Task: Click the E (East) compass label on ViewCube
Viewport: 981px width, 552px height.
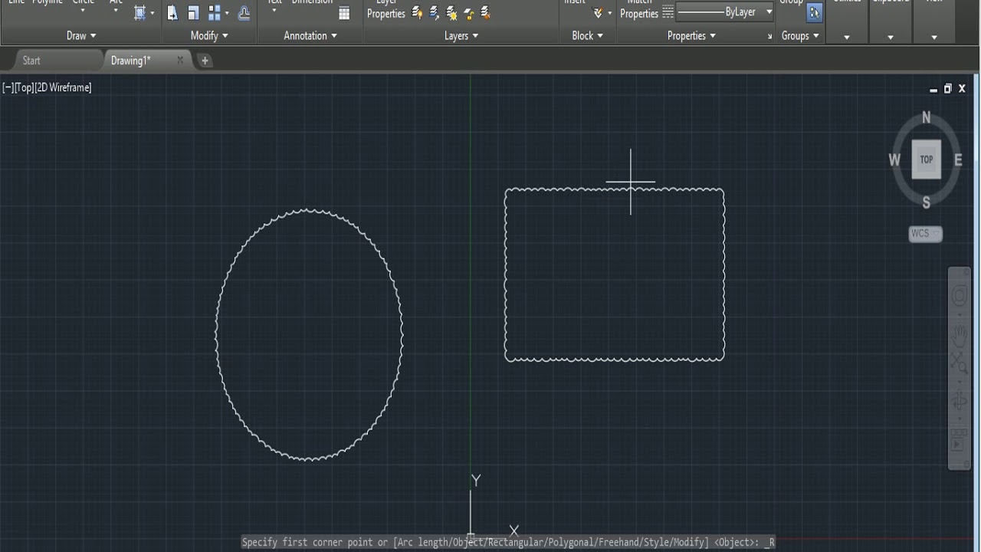Action: pyautogui.click(x=958, y=159)
